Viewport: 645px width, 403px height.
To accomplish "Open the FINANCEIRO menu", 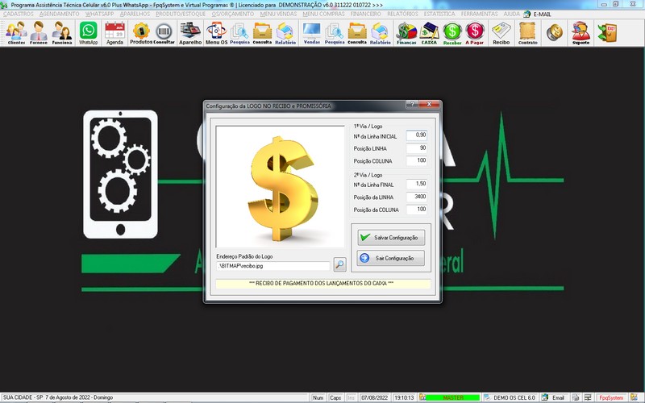I will pos(366,14).
